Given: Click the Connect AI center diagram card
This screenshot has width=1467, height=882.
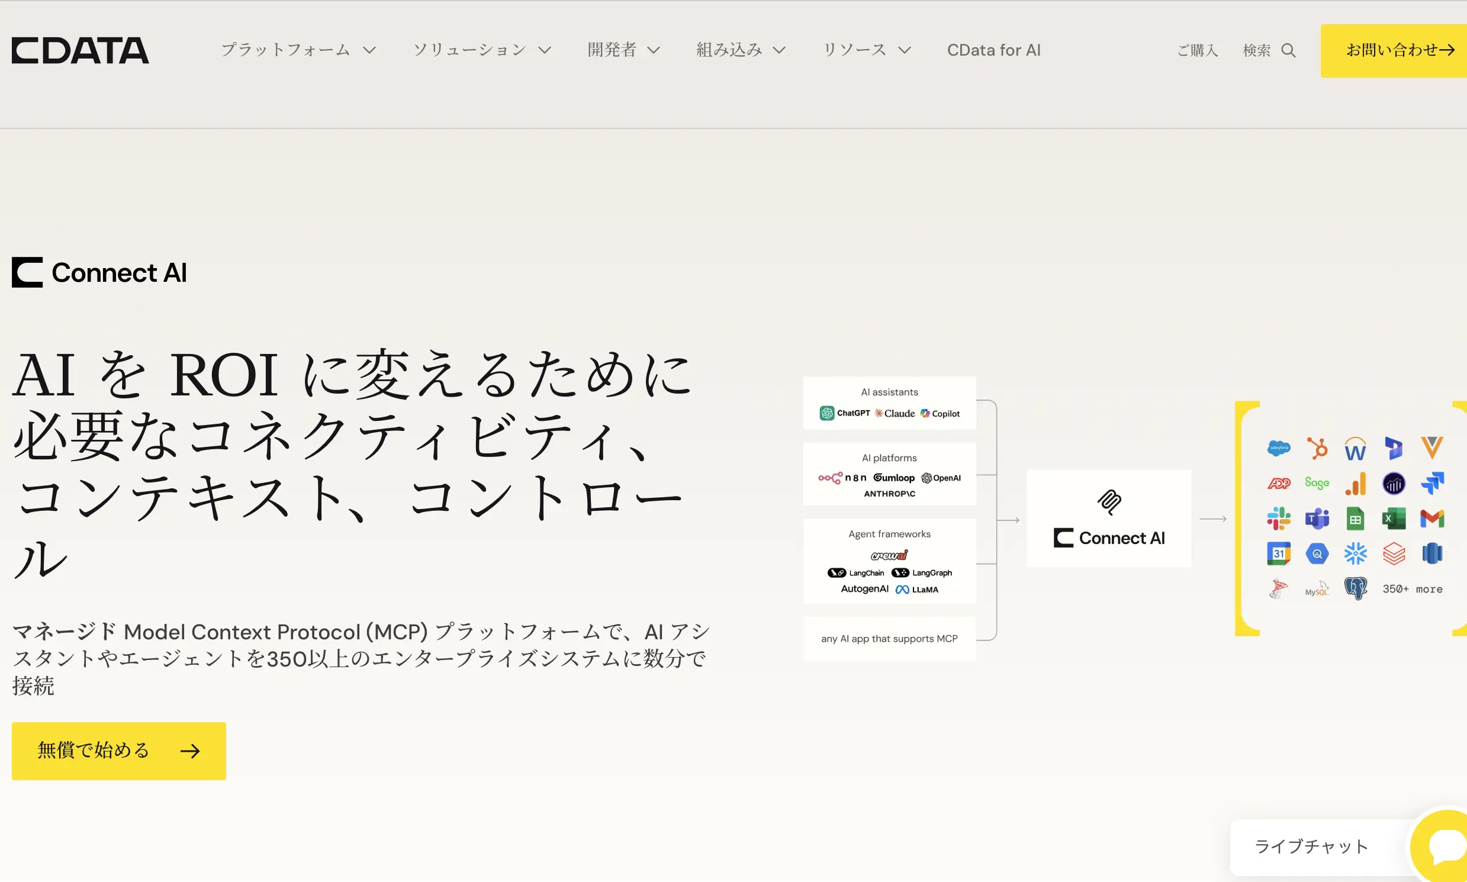Looking at the screenshot, I should (1109, 519).
